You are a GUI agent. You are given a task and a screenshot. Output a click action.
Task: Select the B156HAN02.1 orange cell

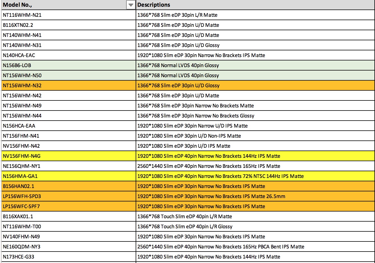[68, 186]
